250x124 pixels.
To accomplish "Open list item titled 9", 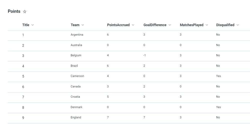I will point(23,118).
